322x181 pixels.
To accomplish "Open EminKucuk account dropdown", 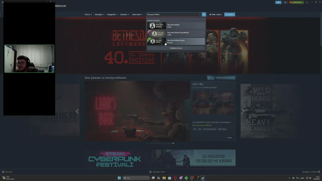I will coord(297,2).
